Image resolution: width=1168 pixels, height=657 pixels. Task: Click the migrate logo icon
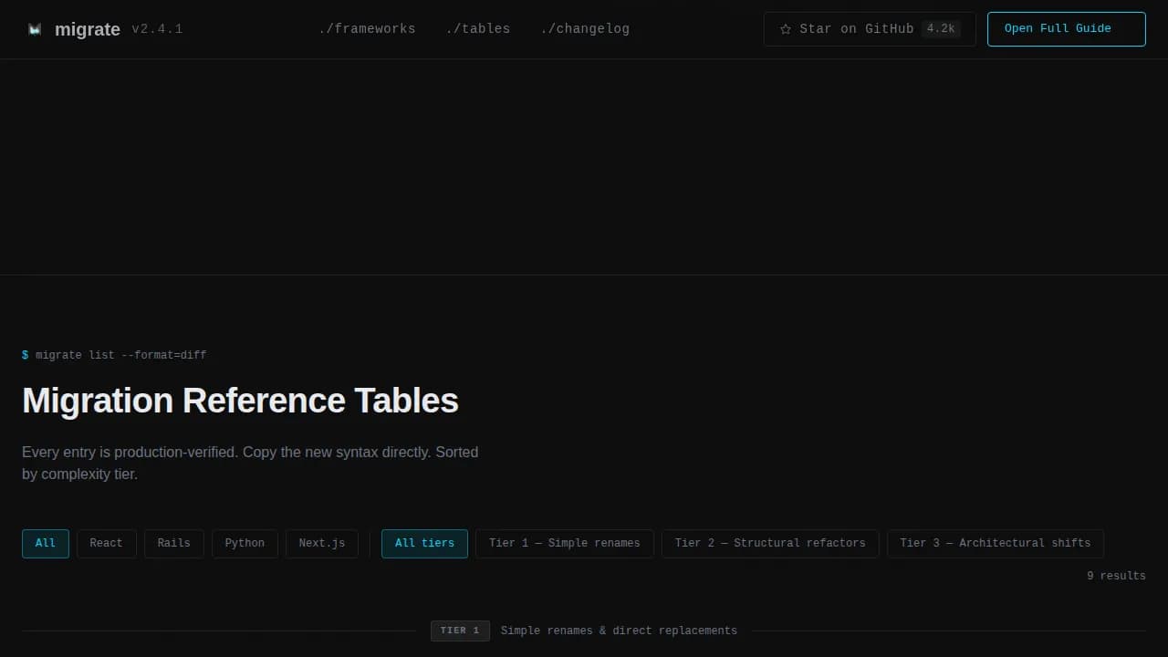[35, 29]
